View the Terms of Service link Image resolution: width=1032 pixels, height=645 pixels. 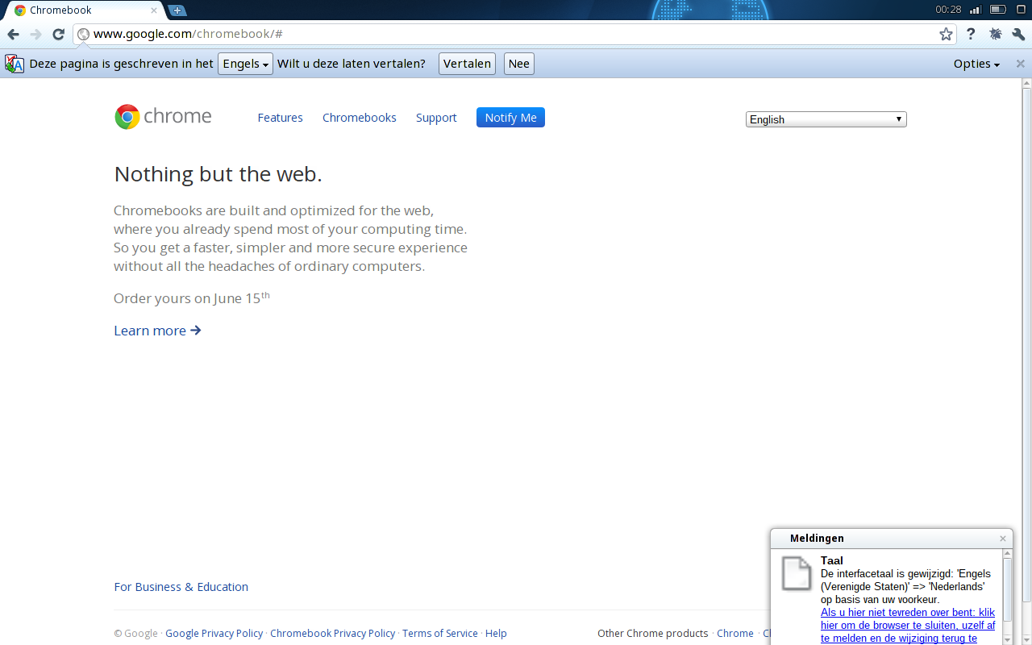click(439, 634)
